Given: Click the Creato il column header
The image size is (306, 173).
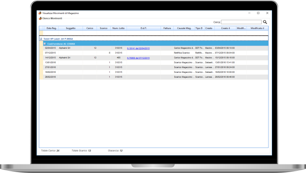Looking at the screenshot, I should [x=225, y=28].
